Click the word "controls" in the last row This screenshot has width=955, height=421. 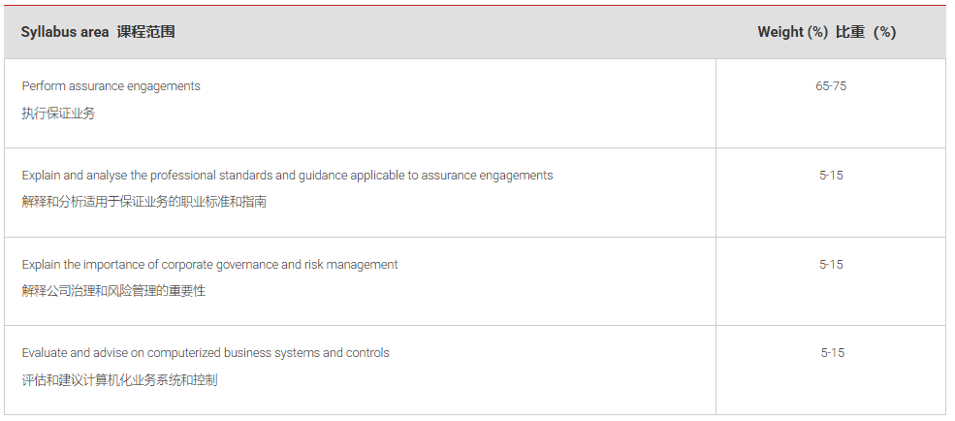[368, 353]
